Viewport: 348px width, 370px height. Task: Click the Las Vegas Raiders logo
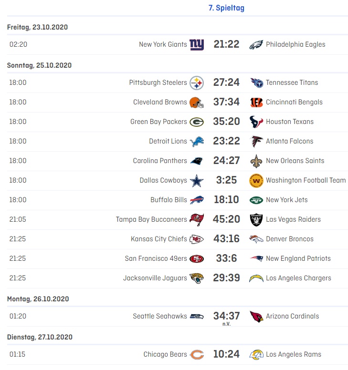tap(256, 219)
